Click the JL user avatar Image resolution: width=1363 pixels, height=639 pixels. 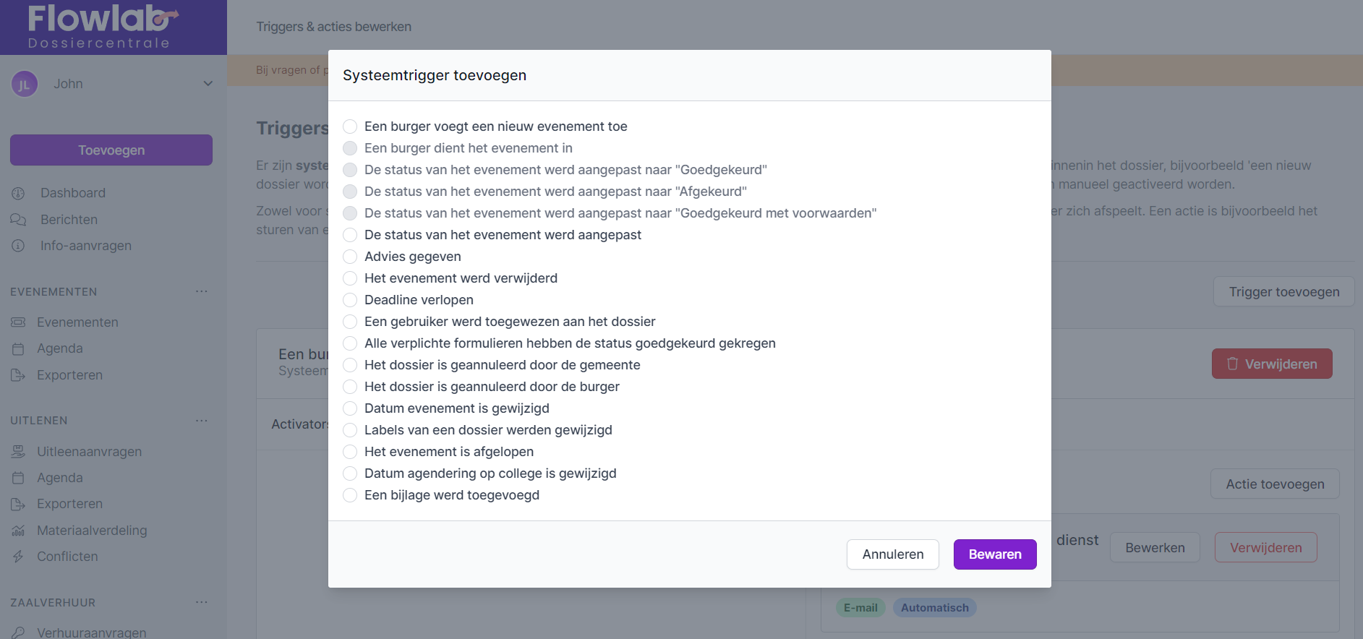click(24, 84)
